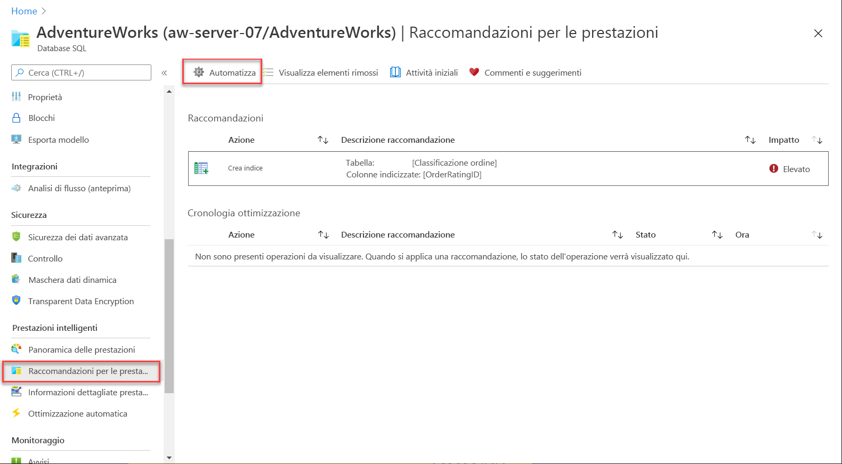Click the Informazioni dettagliate prestazioni icon
This screenshot has height=464, width=842.
pyautogui.click(x=17, y=392)
